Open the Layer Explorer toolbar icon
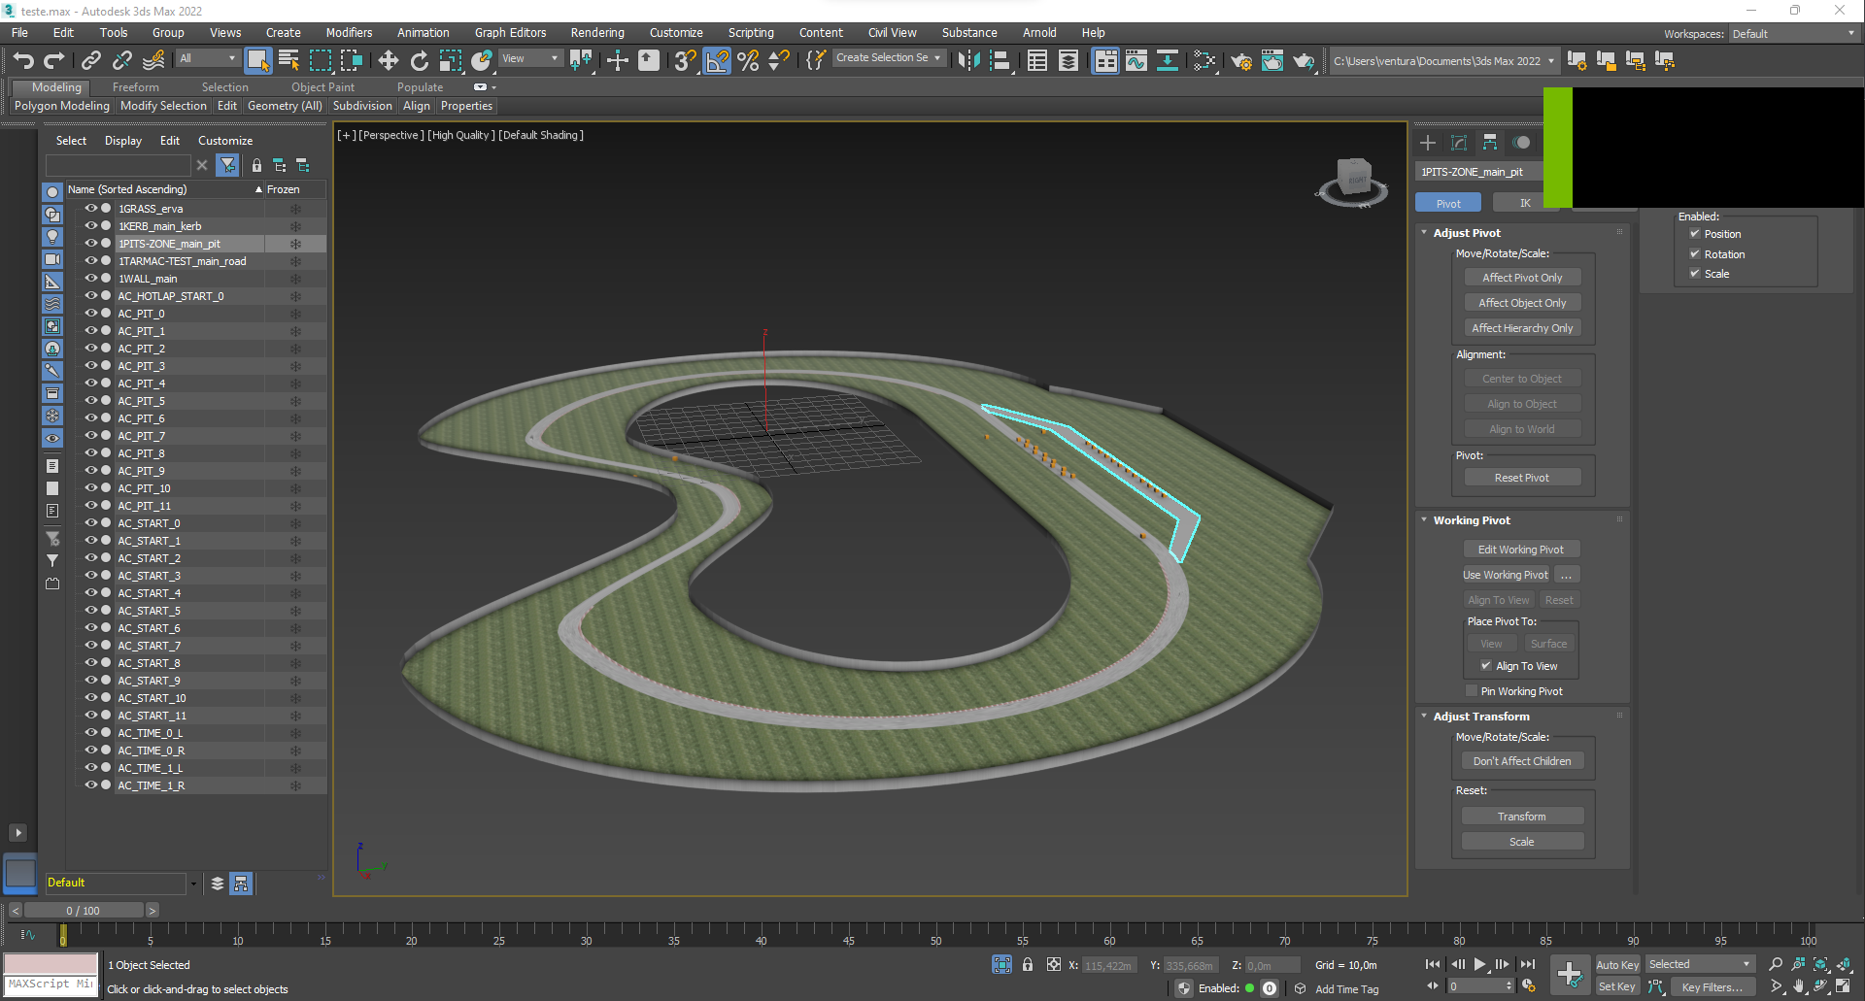Viewport: 1865px width, 1001px height. [1068, 61]
